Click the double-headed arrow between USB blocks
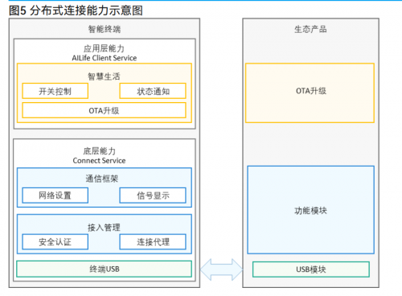Image resolution: width=402 pixels, height=296 pixels. tap(222, 269)
